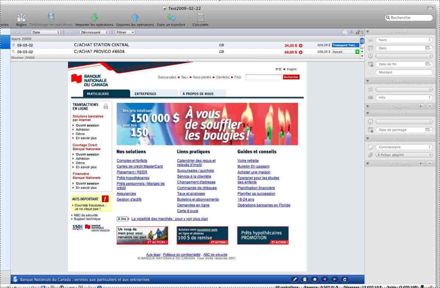Switch site language to English
The height and width of the screenshot is (288, 440).
tap(292, 69)
